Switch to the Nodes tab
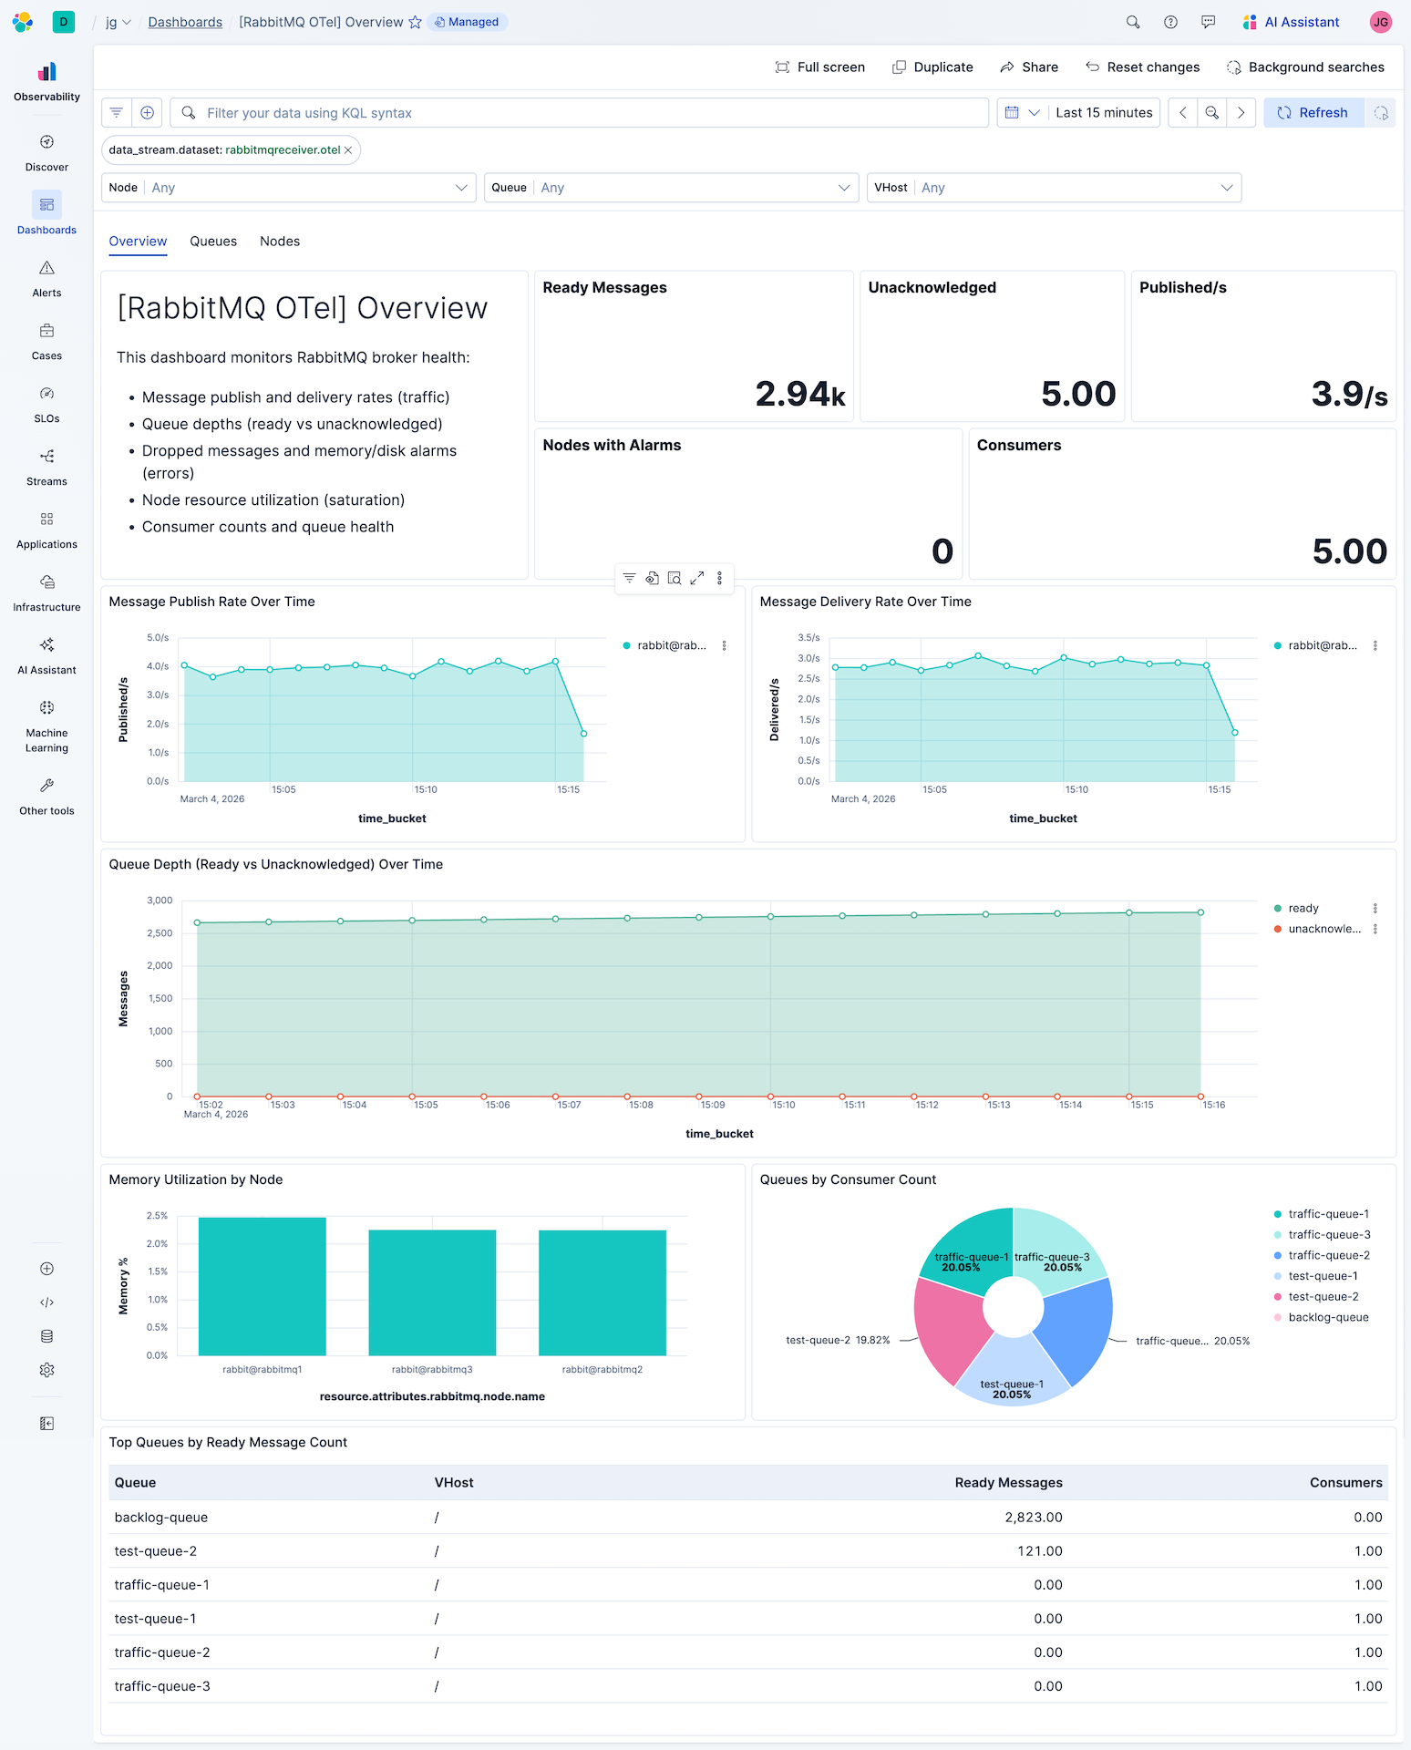This screenshot has height=1750, width=1411. (280, 242)
